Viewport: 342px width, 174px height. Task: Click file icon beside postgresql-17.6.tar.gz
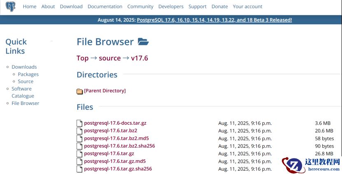(x=80, y=153)
